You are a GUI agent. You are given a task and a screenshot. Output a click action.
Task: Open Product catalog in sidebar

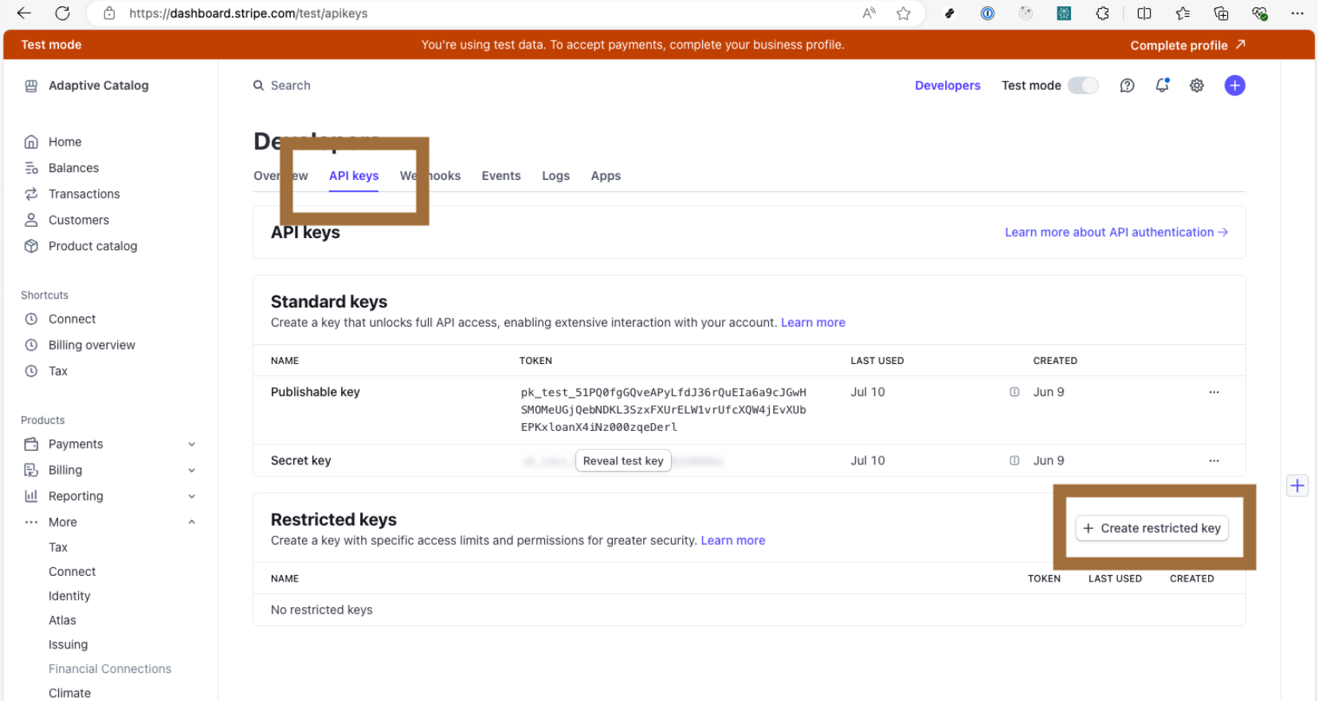point(92,246)
